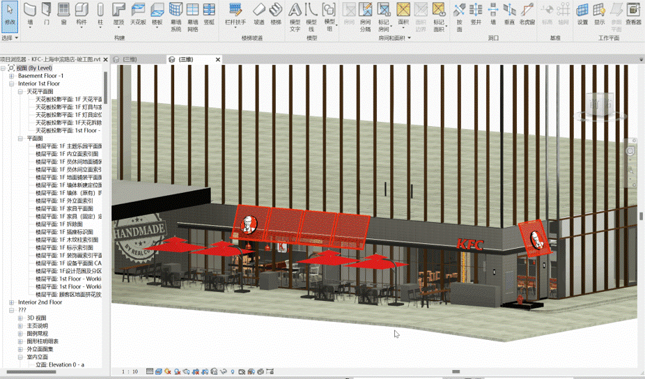645x379 pixels.
Task: Select the Window (窗) tool
Action: [x=63, y=13]
